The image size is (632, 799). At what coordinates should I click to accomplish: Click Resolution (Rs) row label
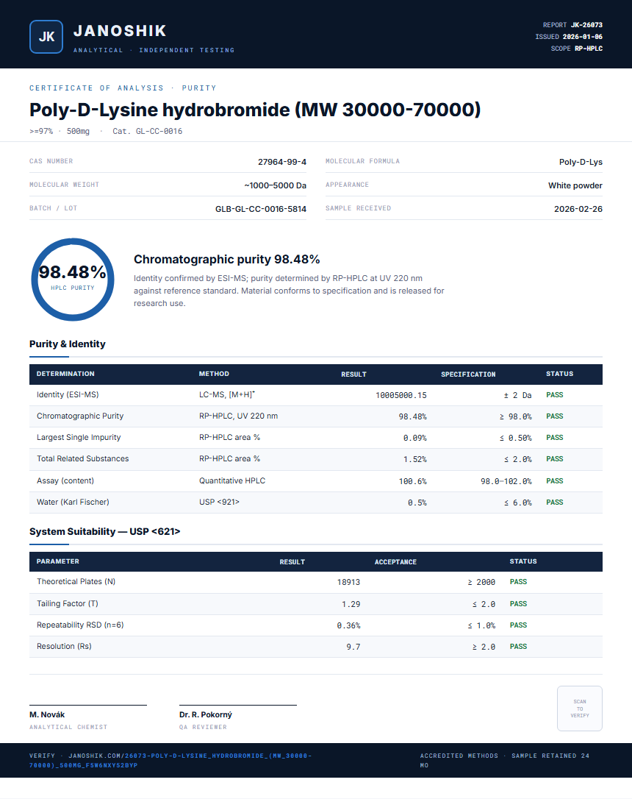click(64, 647)
